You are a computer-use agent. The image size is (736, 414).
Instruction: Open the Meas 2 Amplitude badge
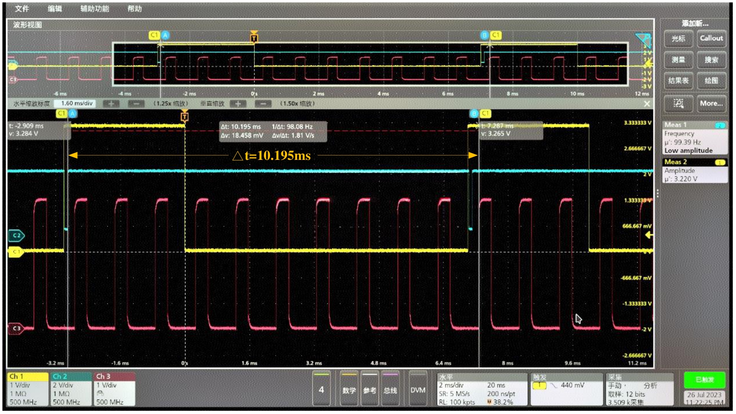[x=694, y=170]
